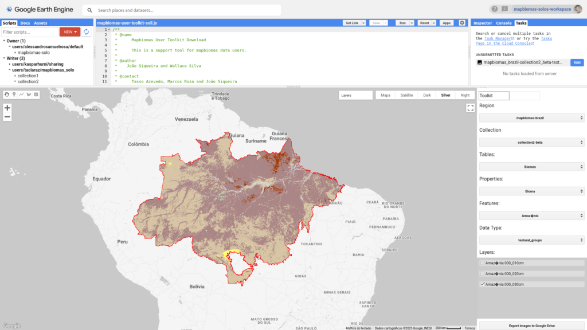Check the Amazônia 000_020cm layer
The height and width of the screenshot is (330, 587).
482,274
